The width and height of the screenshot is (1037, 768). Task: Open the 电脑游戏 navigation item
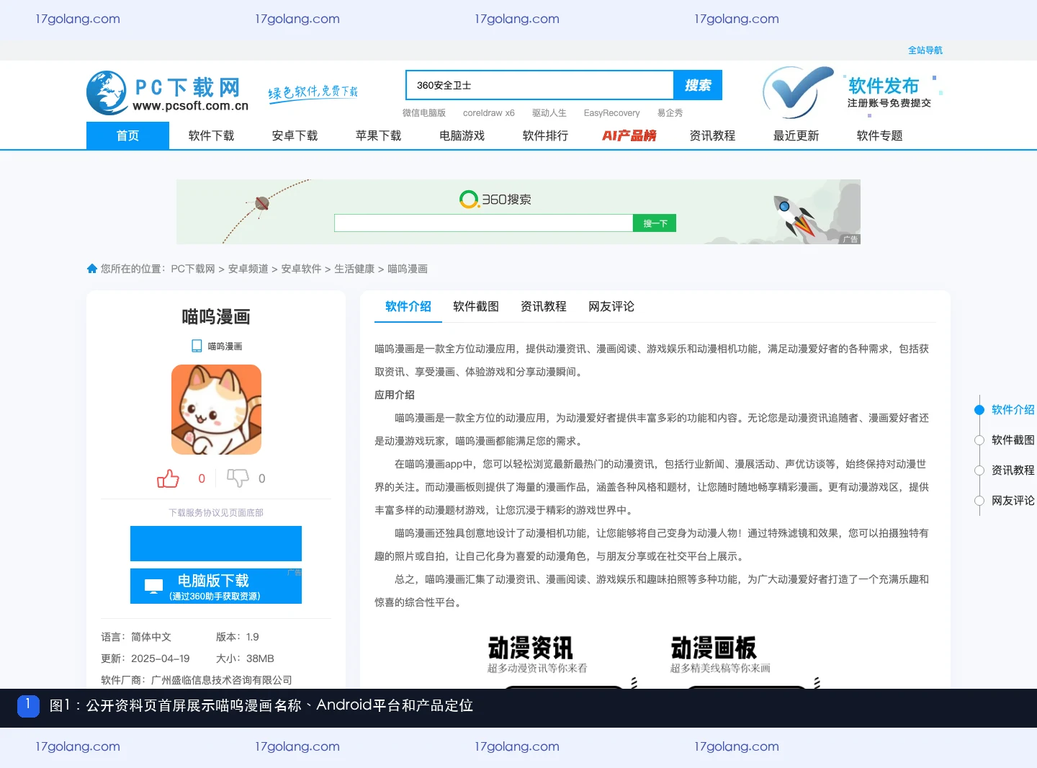coord(462,135)
